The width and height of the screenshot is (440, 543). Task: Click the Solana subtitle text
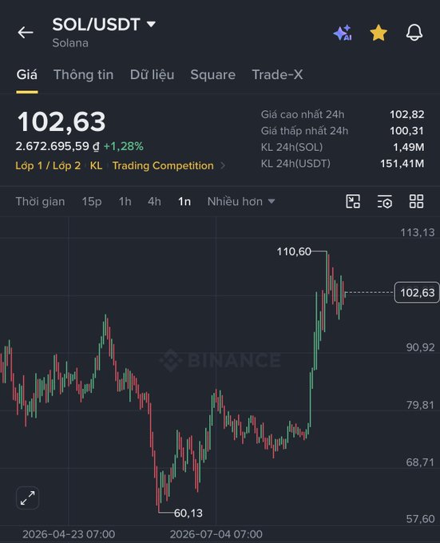[x=70, y=43]
